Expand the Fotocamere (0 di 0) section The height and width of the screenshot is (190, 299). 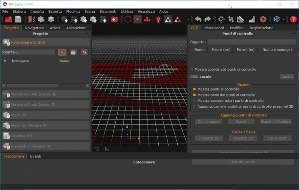point(46,42)
